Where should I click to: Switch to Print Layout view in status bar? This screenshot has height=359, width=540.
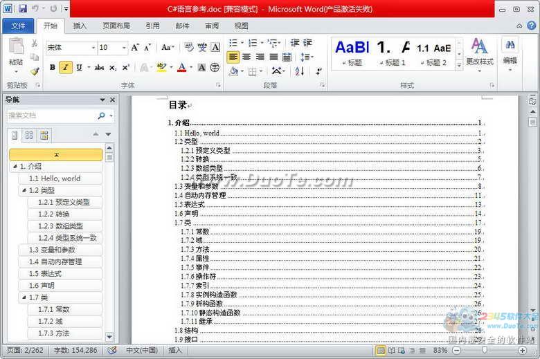pyautogui.click(x=381, y=351)
